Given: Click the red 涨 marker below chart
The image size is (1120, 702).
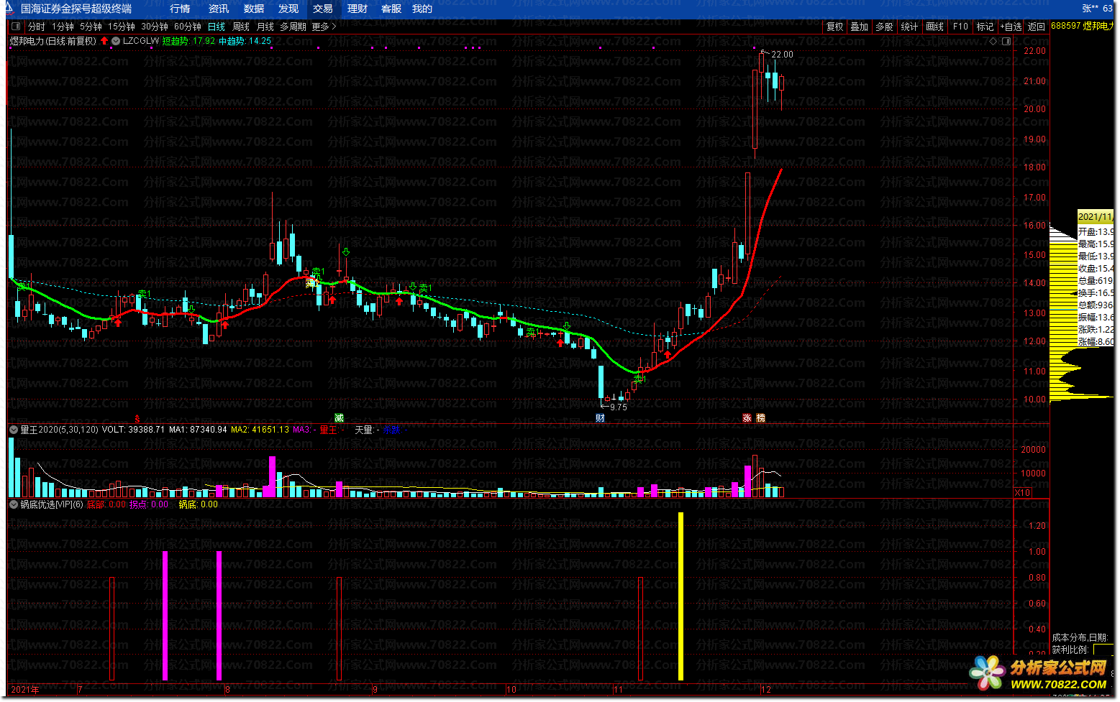Looking at the screenshot, I should [x=747, y=417].
